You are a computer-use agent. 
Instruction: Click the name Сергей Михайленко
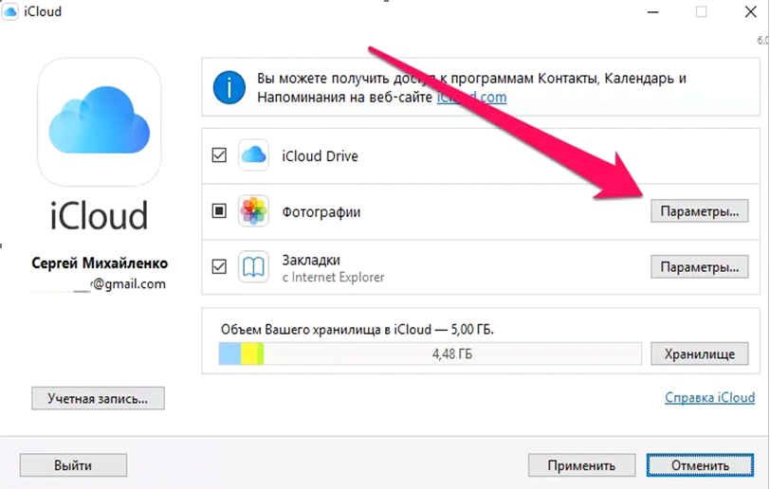click(100, 263)
